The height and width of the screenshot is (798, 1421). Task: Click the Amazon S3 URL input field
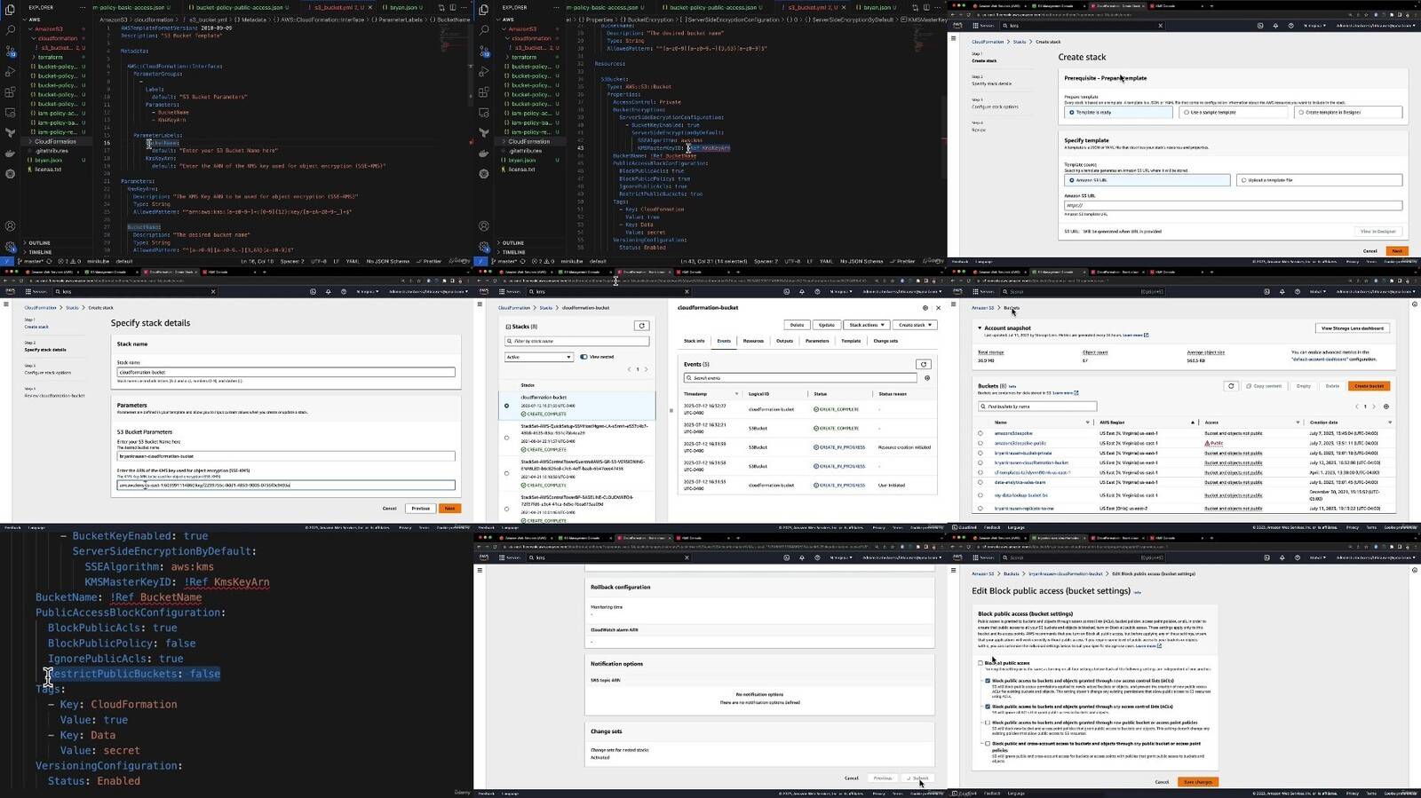[x=1232, y=205]
